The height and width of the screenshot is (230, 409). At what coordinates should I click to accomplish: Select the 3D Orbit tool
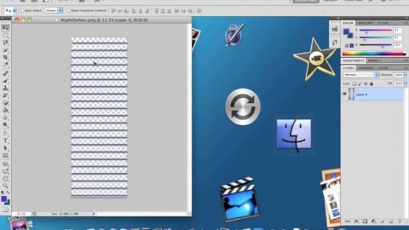point(6,171)
